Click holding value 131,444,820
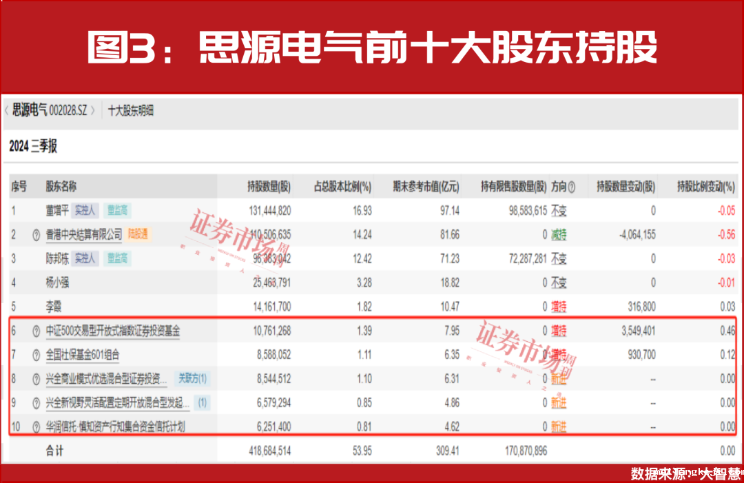The height and width of the screenshot is (483, 744). (270, 211)
